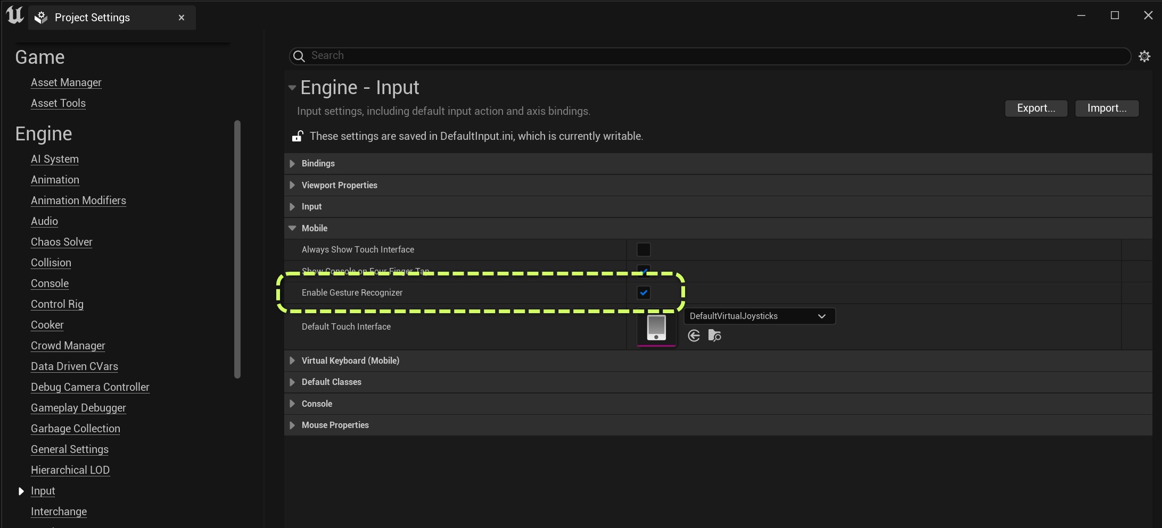The image size is (1162, 528).
Task: Click the Default Touch Interface asset thumbnail
Action: tap(656, 328)
